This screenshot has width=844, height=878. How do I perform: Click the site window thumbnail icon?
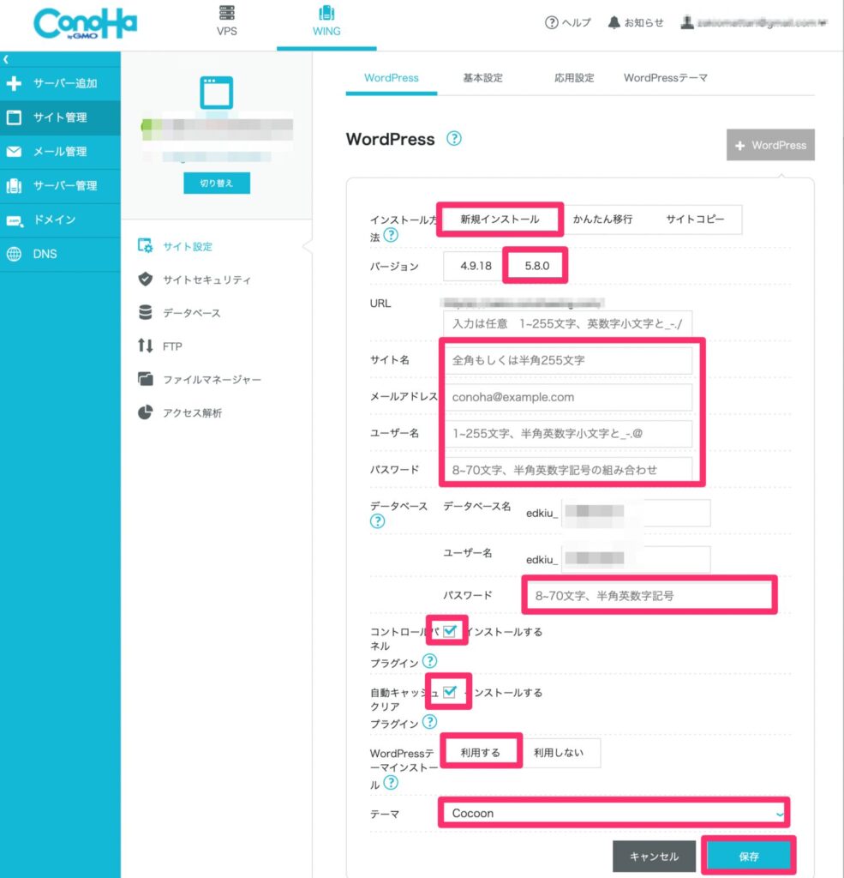217,93
